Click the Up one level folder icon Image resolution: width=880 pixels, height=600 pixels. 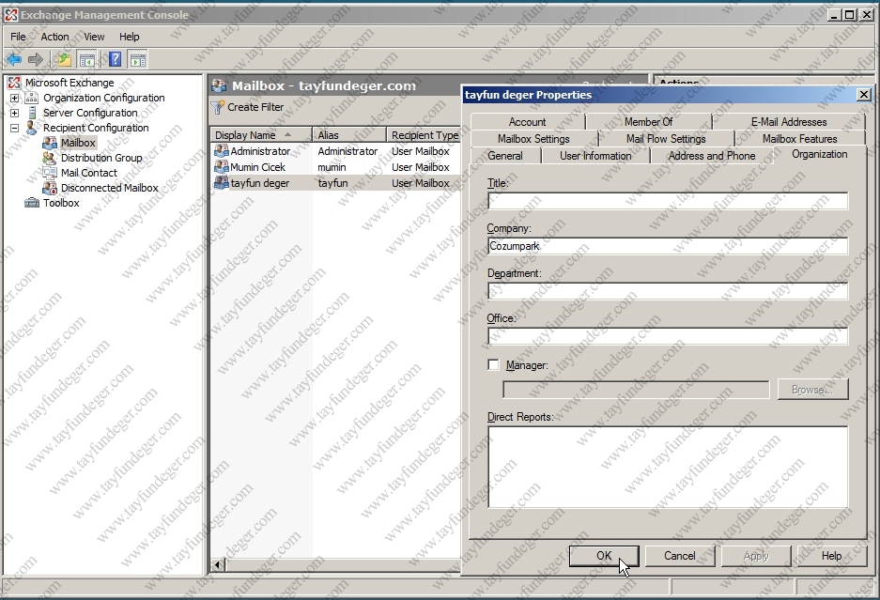click(64, 59)
